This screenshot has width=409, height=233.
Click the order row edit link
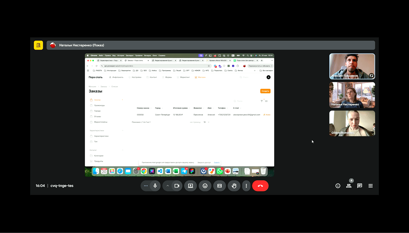tap(267, 115)
